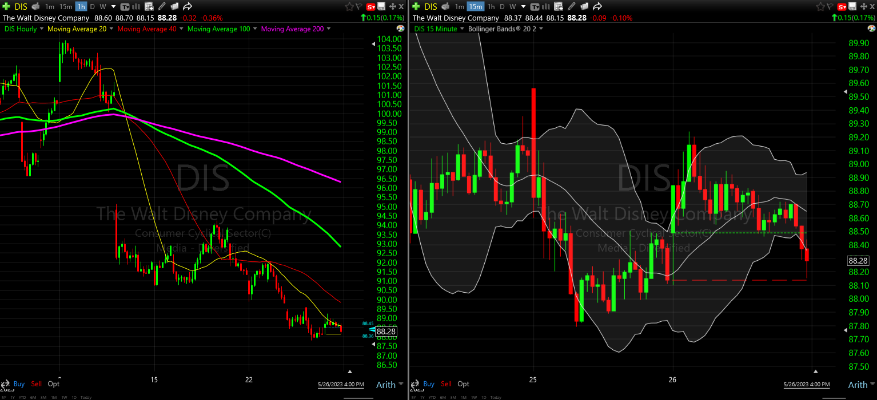This screenshot has height=400, width=877.
Task: Click the DIS ticker symbol in the left chart
Action: [21, 7]
